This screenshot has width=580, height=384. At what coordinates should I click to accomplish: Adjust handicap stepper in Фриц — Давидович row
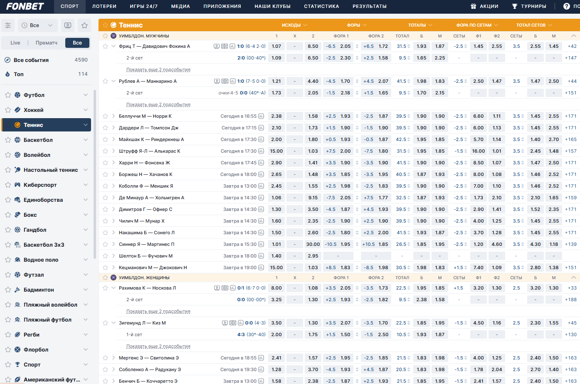[x=357, y=46]
